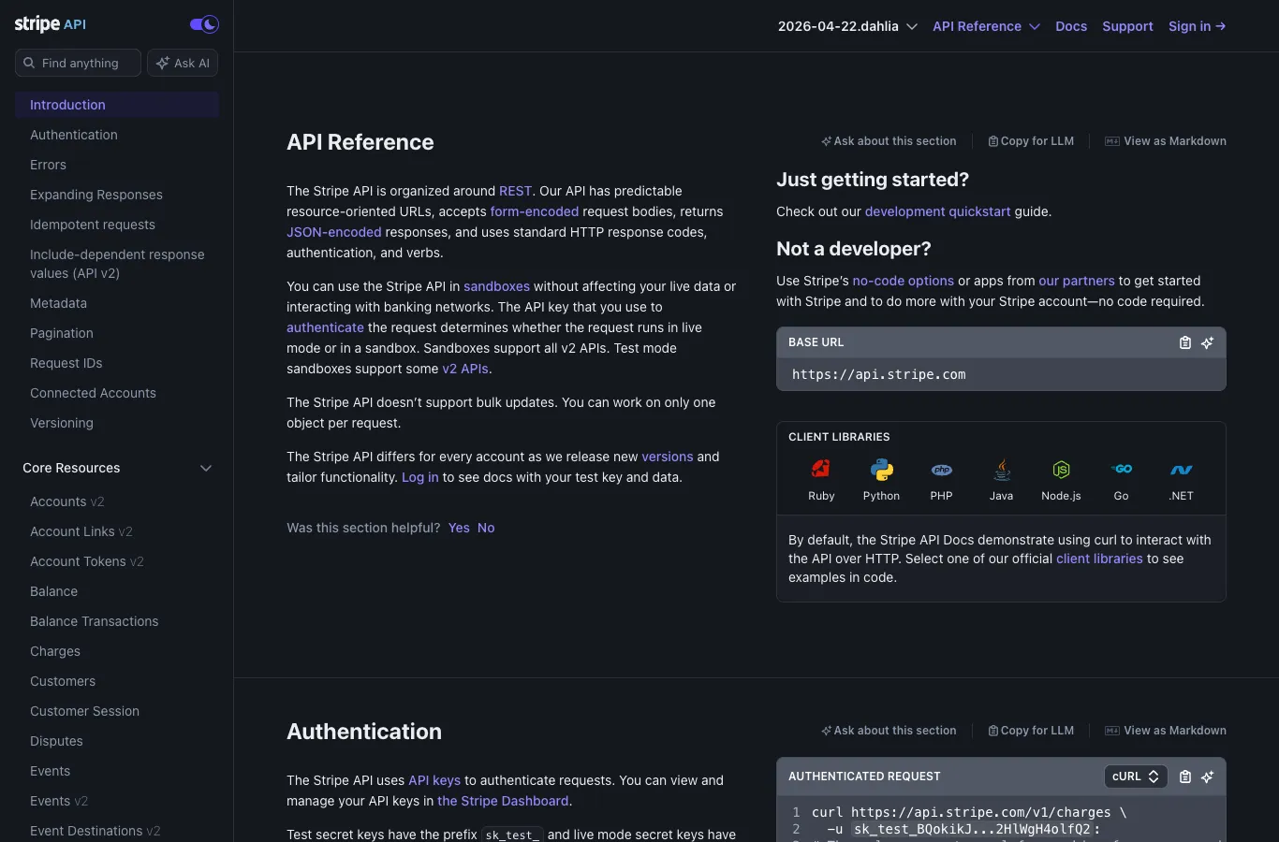Screen dimensions: 1279x842
Task: Follow the REST link in the introduction
Action: pyautogui.click(x=515, y=191)
